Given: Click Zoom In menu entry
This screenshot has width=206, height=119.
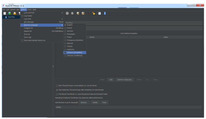Looking at the screenshot, I should coord(42,34).
